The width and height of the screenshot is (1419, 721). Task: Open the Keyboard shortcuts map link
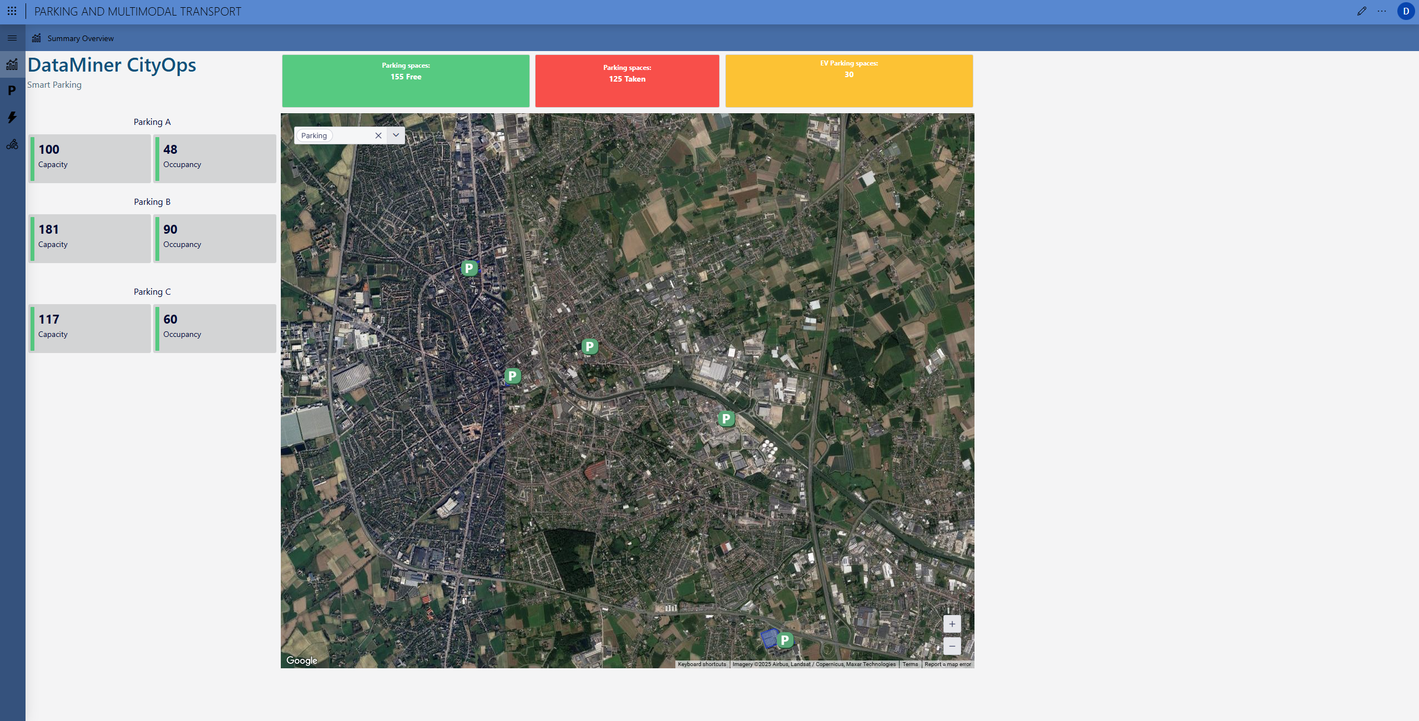(701, 664)
